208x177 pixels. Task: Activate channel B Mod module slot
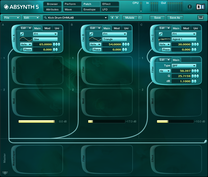coord(107,102)
